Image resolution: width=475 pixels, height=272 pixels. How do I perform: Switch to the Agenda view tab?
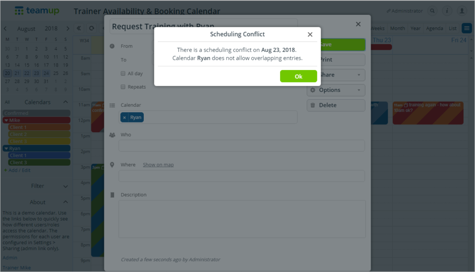434,28
